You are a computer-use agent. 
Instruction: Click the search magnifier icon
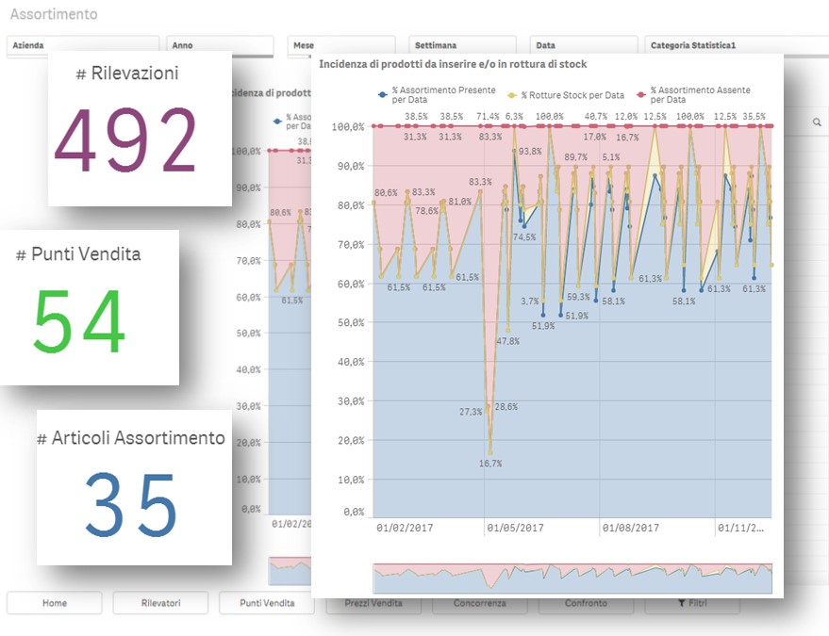(817, 122)
